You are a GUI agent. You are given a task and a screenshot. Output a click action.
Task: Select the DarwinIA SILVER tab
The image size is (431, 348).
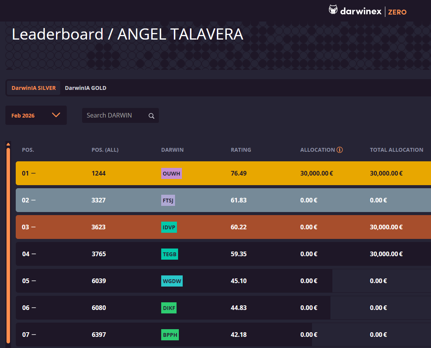33,88
